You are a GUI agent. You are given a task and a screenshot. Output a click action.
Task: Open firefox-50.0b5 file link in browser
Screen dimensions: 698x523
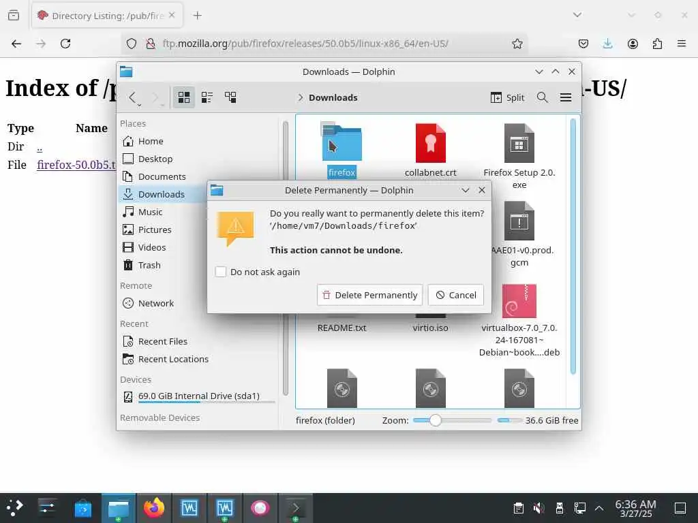tap(76, 165)
